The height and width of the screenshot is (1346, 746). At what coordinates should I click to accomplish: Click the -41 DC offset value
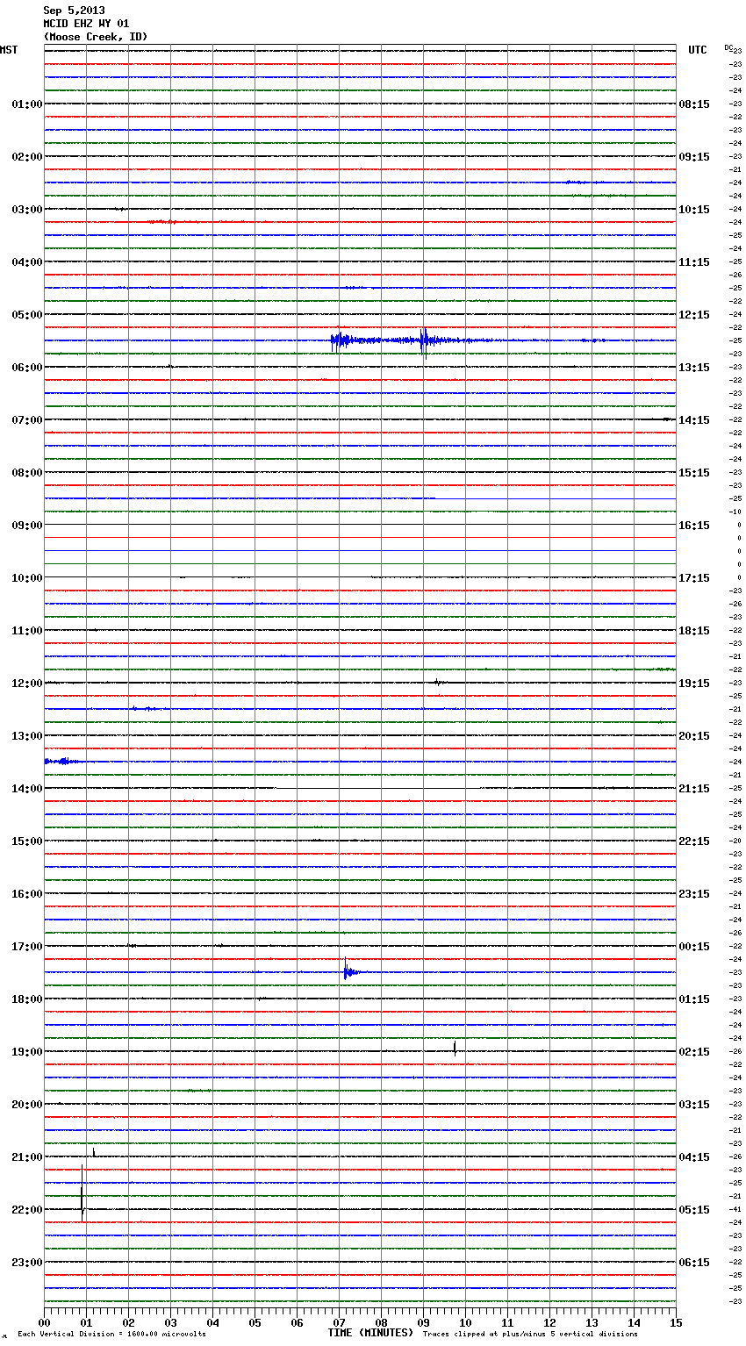(x=735, y=1210)
